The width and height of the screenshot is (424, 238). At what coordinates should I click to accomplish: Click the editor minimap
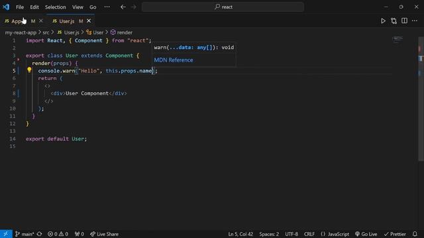coord(397,40)
